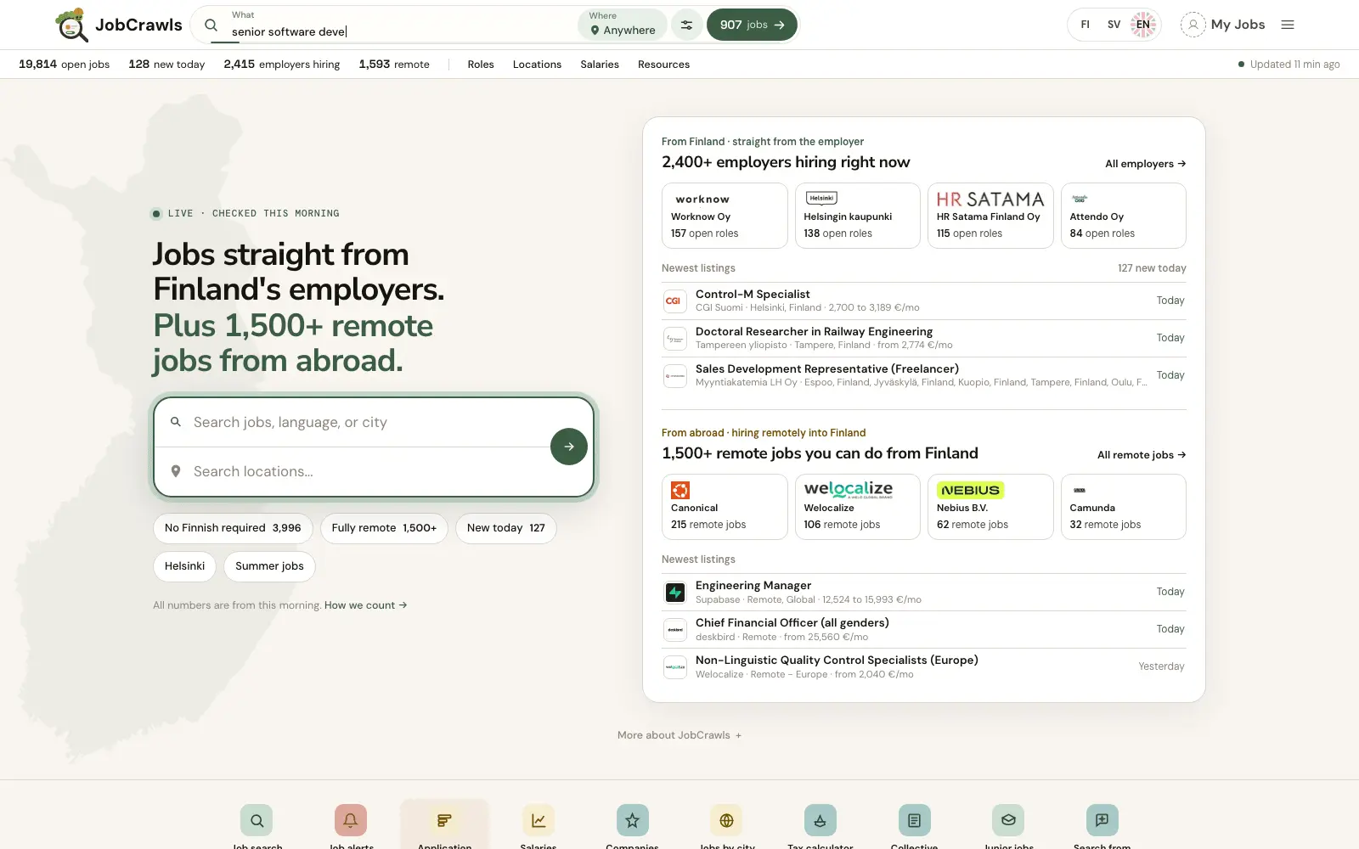Click the Helsinki filter chip
The image size is (1359, 849).
point(185,566)
